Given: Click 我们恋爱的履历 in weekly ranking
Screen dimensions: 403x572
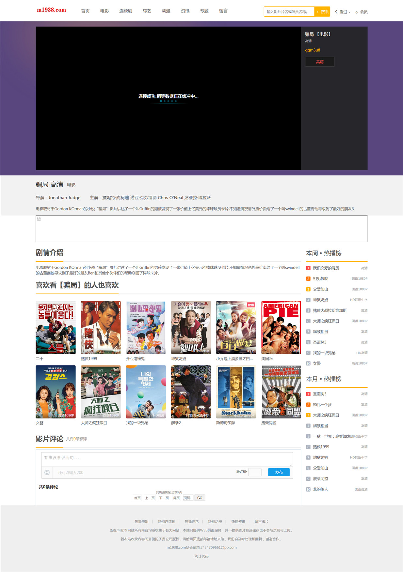Looking at the screenshot, I should 326,268.
